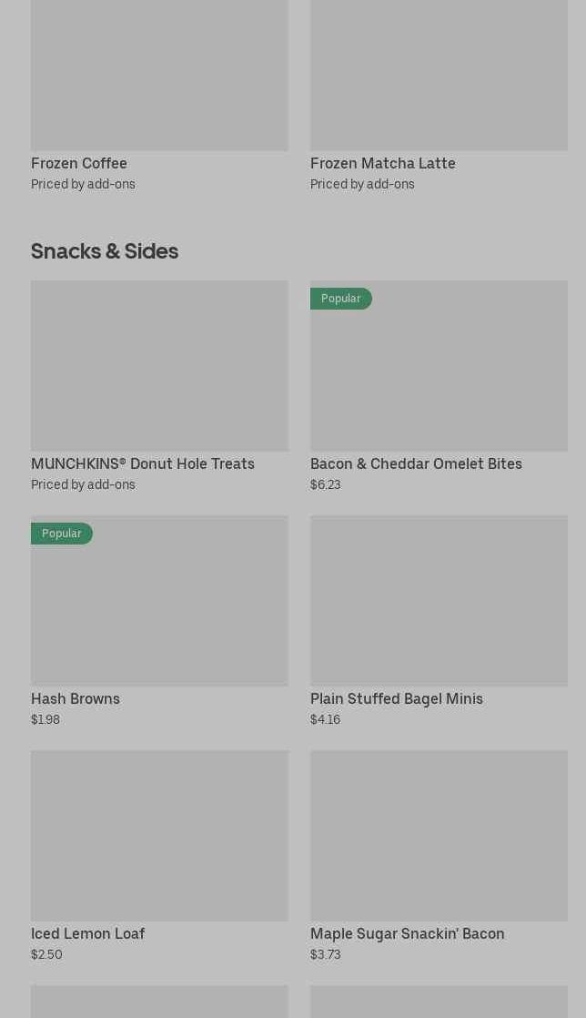
Task: Click the MUNCHKINS Donut Hole Treats photo
Action: 159,366
